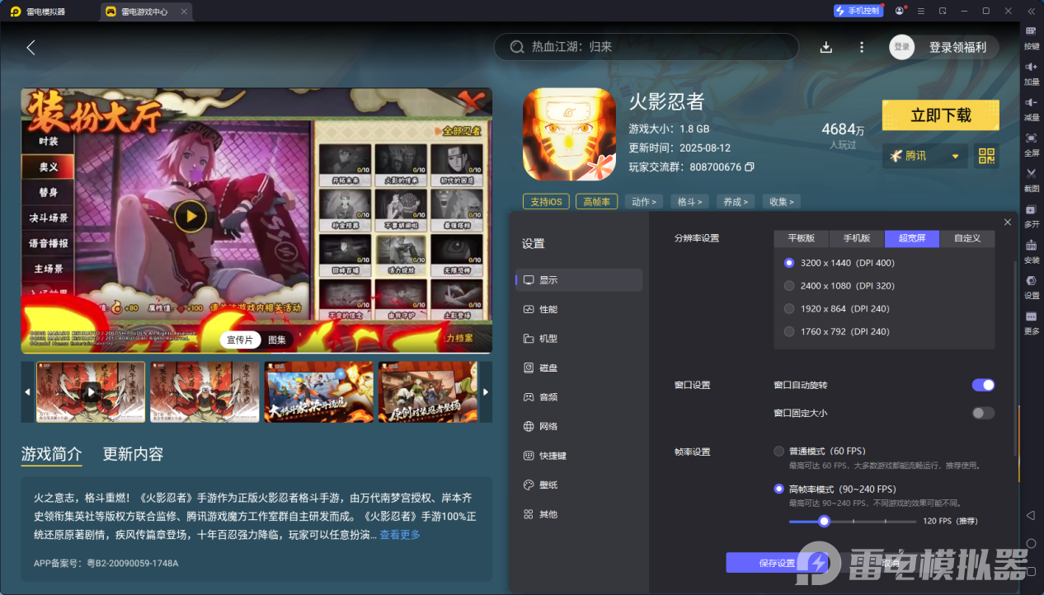Click the search box 热血江湖：归来
The width and height of the screenshot is (1044, 595).
pyautogui.click(x=646, y=47)
